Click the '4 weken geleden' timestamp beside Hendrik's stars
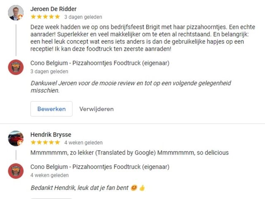Screen dimensions: 265x199 tap(83, 142)
